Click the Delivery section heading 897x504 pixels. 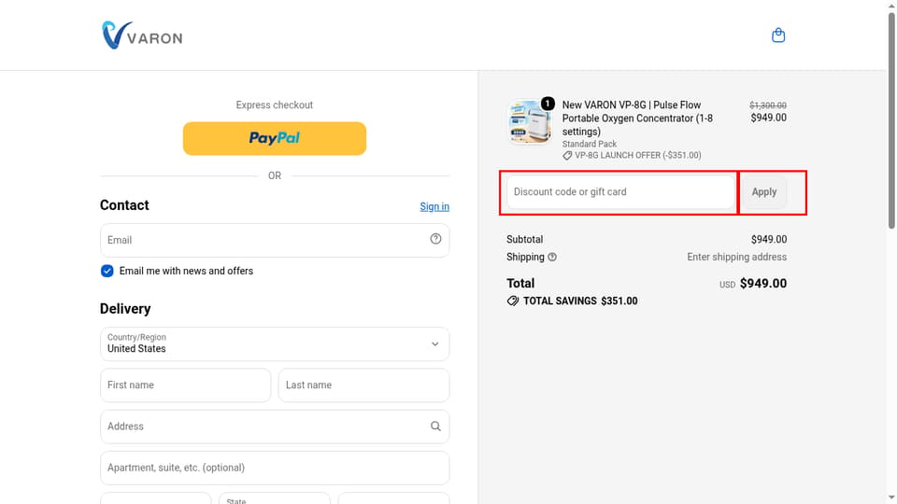[125, 309]
